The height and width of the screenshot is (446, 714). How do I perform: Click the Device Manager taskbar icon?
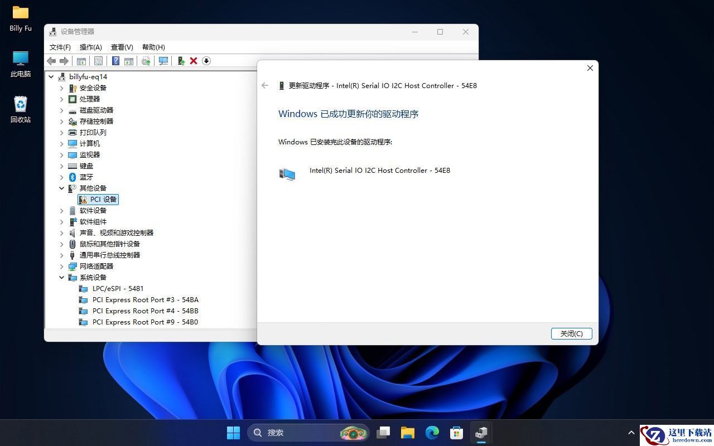click(x=481, y=433)
